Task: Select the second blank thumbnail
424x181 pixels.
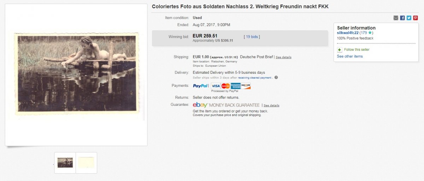Action: (x=86, y=163)
